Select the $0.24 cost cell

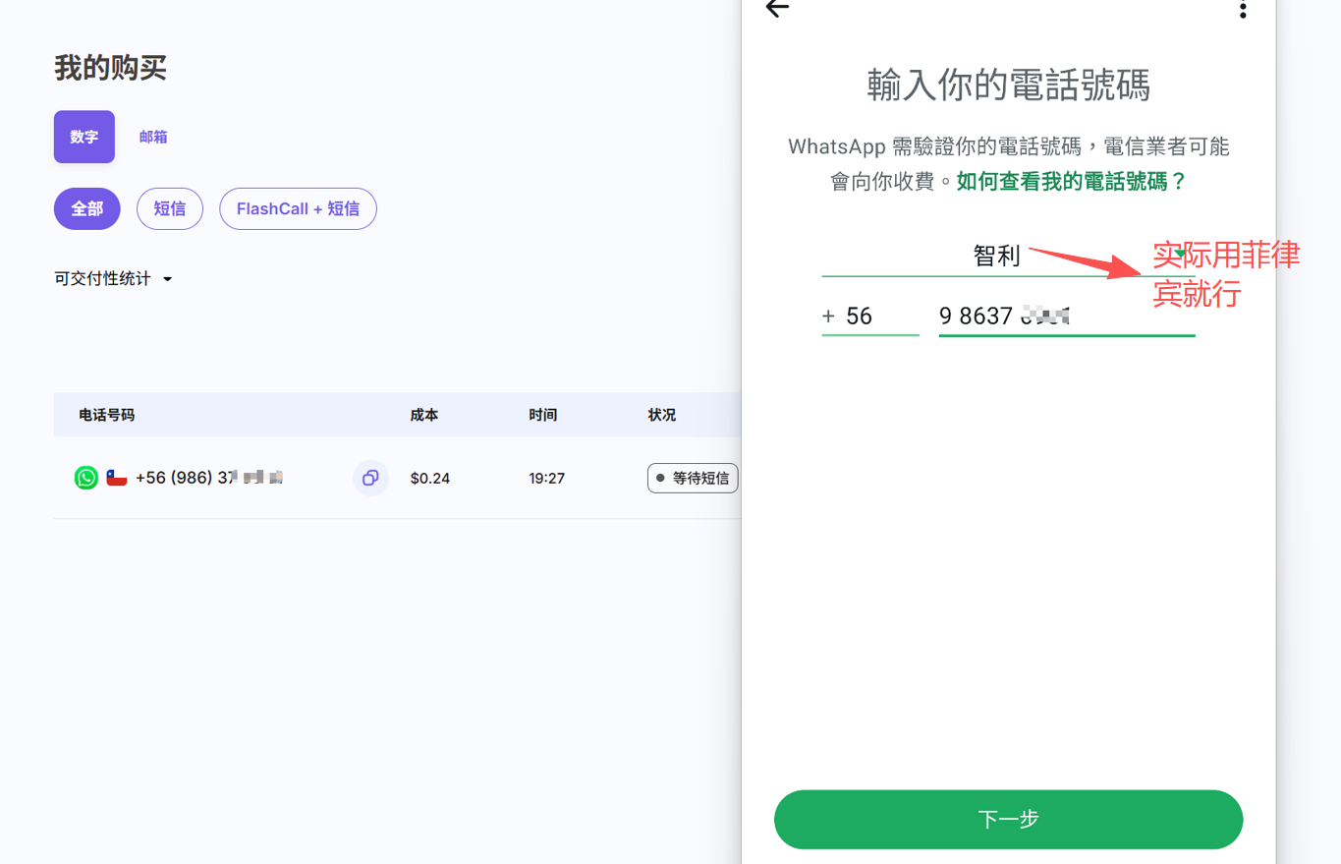coord(430,479)
